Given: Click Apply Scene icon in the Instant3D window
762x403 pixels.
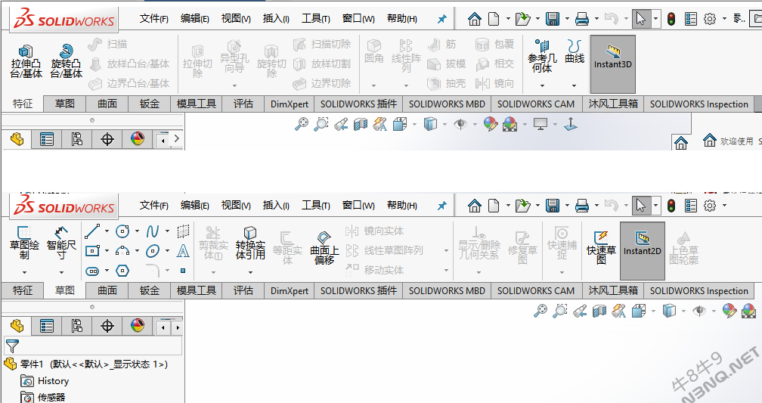Looking at the screenshot, I should 510,125.
